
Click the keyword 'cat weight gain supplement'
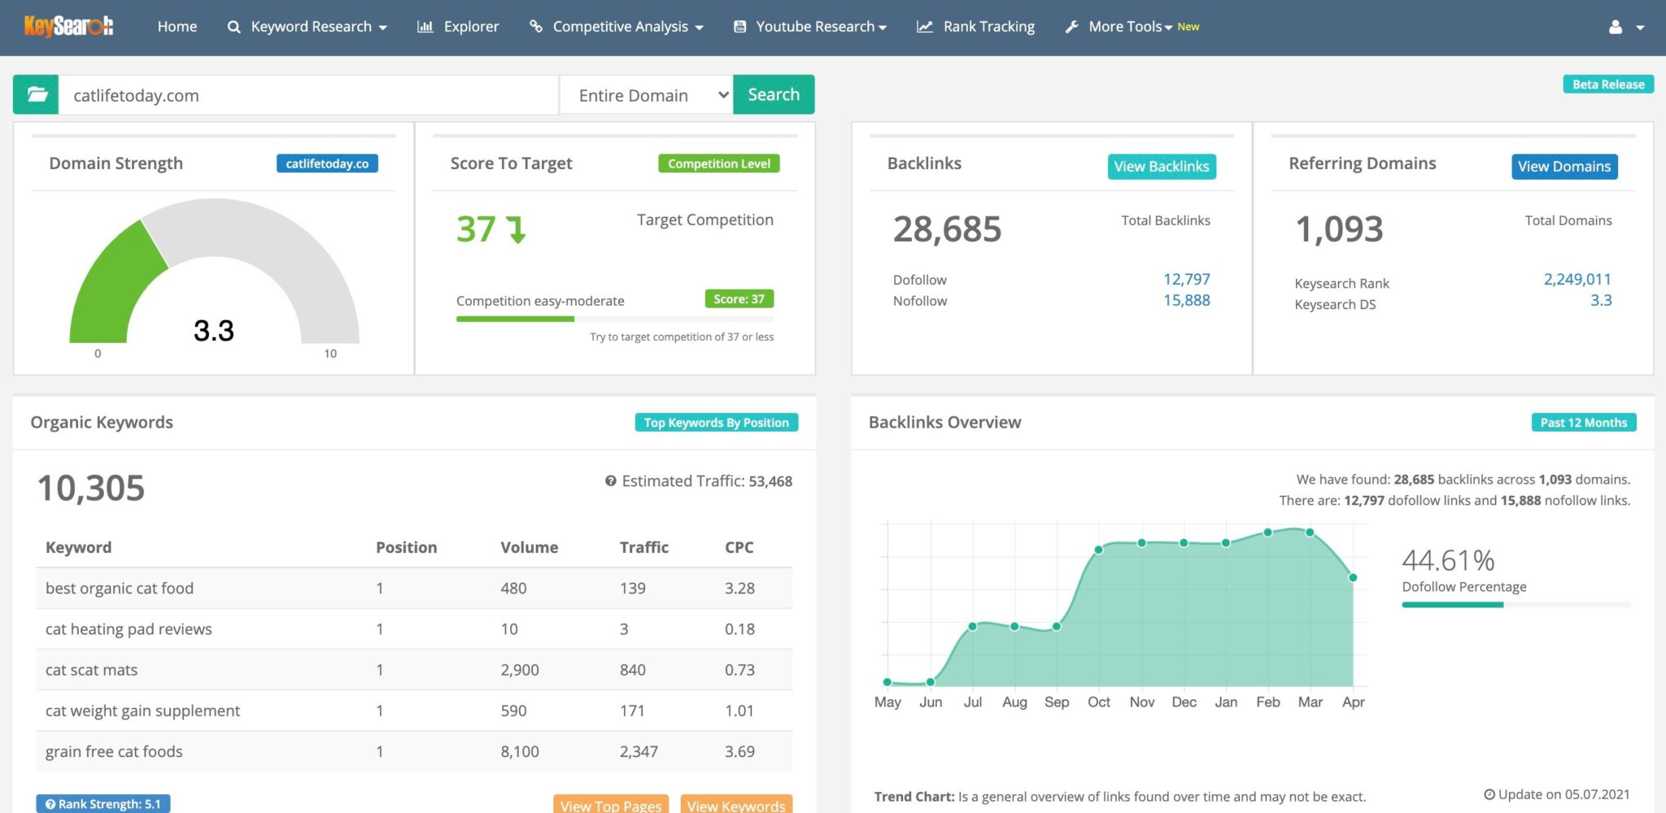(142, 711)
